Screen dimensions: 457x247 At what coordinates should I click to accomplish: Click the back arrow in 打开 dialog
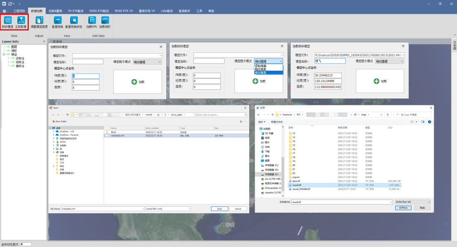[x=259, y=115]
